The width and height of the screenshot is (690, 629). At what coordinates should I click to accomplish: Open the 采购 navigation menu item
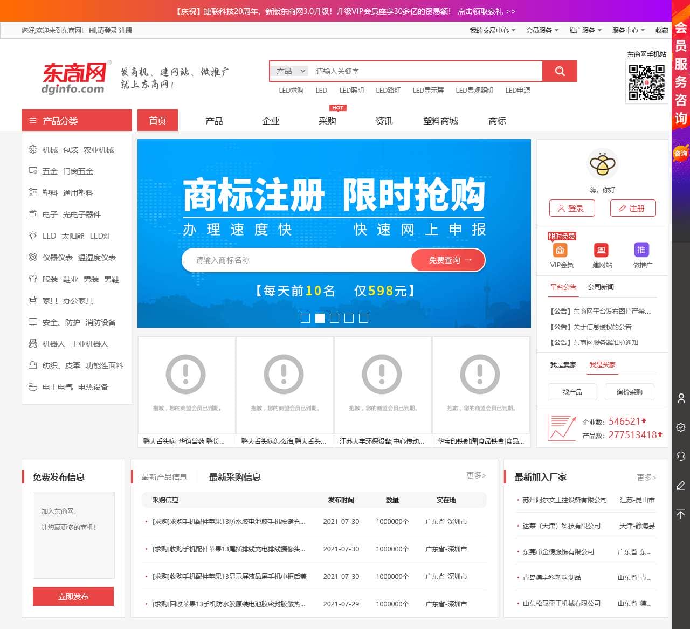[328, 121]
